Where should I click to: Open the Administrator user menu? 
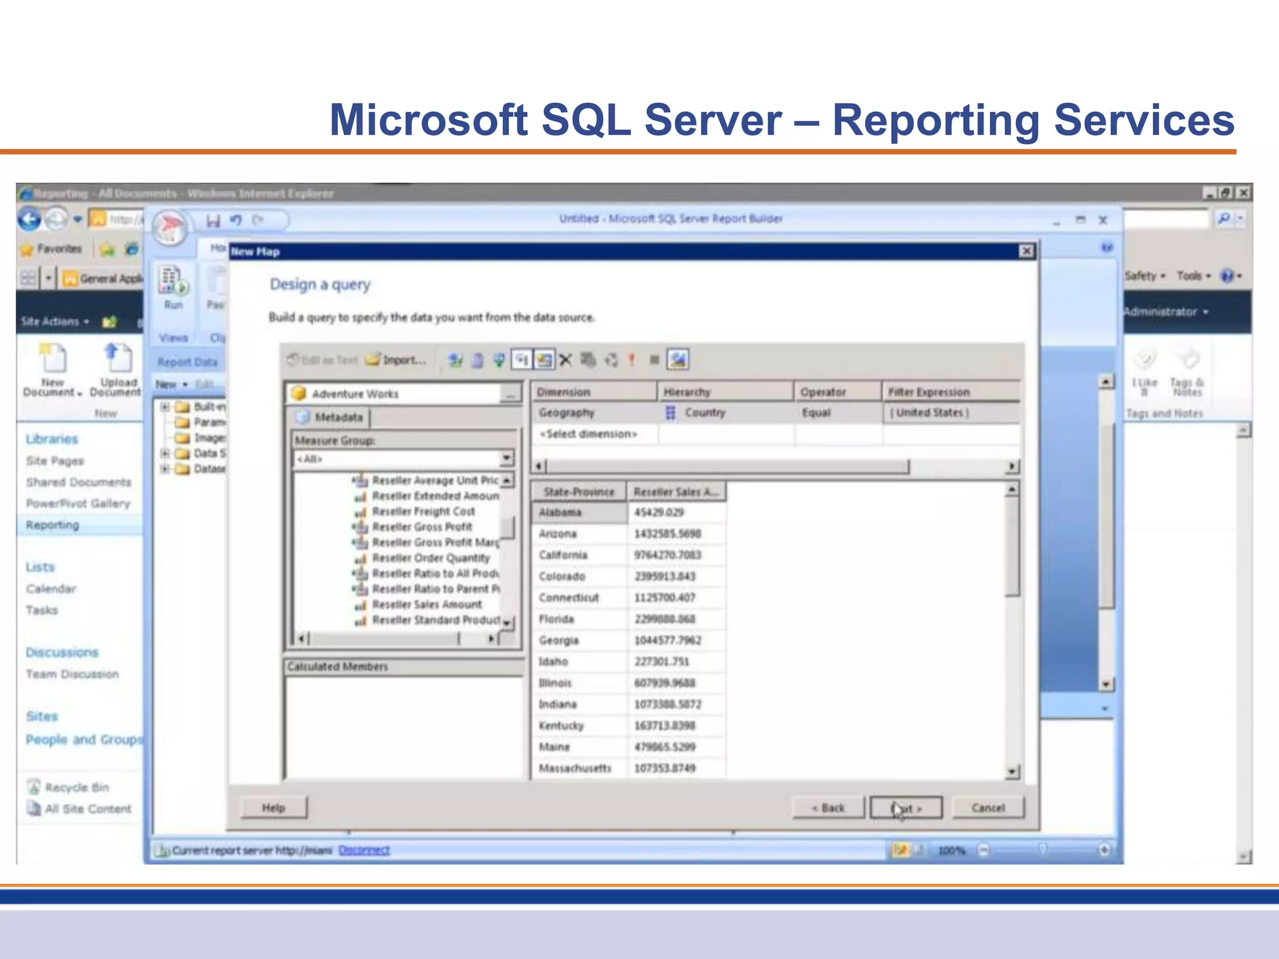(x=1165, y=312)
